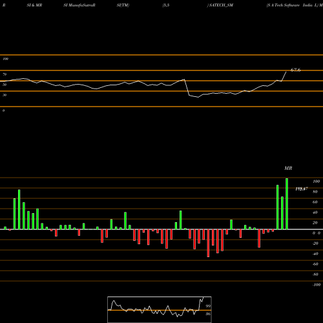323x323 pixels.
Task: Click the value 86 in the mini chart
Action: point(208,314)
